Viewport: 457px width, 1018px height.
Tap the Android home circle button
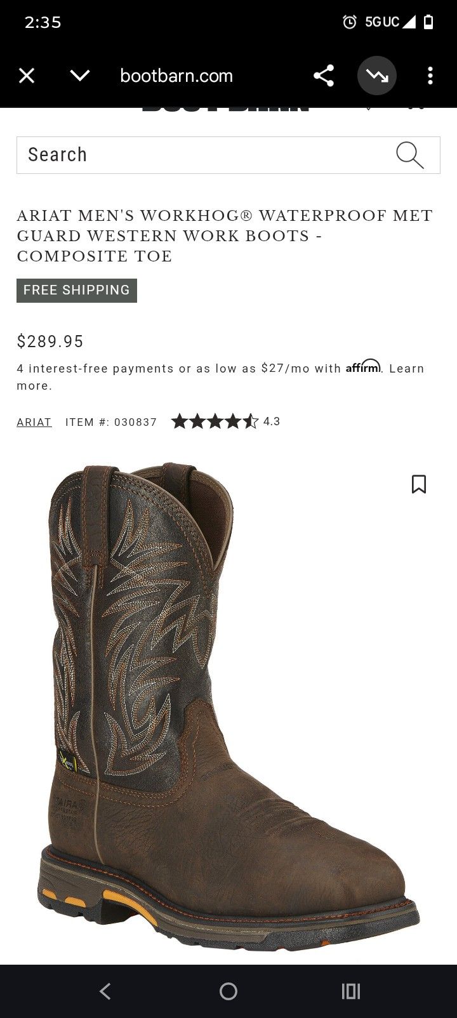pos(228,991)
